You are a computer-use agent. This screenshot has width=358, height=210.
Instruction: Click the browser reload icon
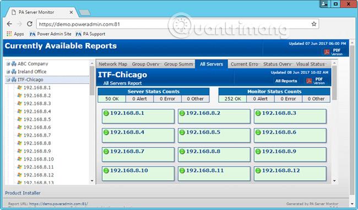(x=30, y=24)
